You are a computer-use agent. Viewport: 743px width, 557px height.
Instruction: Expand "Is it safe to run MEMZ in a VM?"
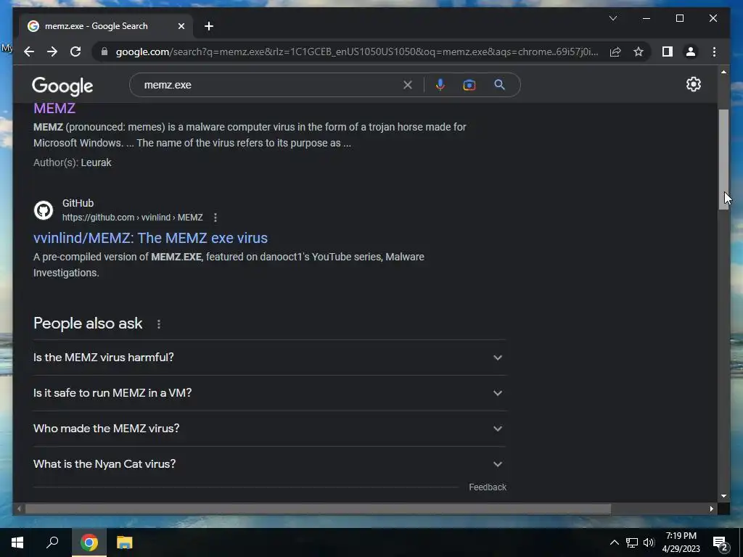(x=269, y=393)
